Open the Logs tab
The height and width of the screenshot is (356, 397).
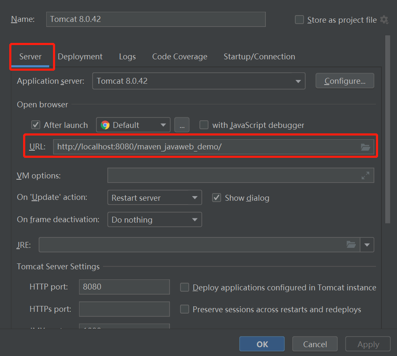127,56
